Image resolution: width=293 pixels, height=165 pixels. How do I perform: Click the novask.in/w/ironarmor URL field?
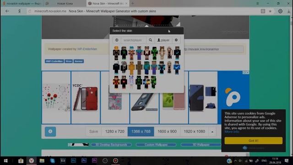(214, 49)
